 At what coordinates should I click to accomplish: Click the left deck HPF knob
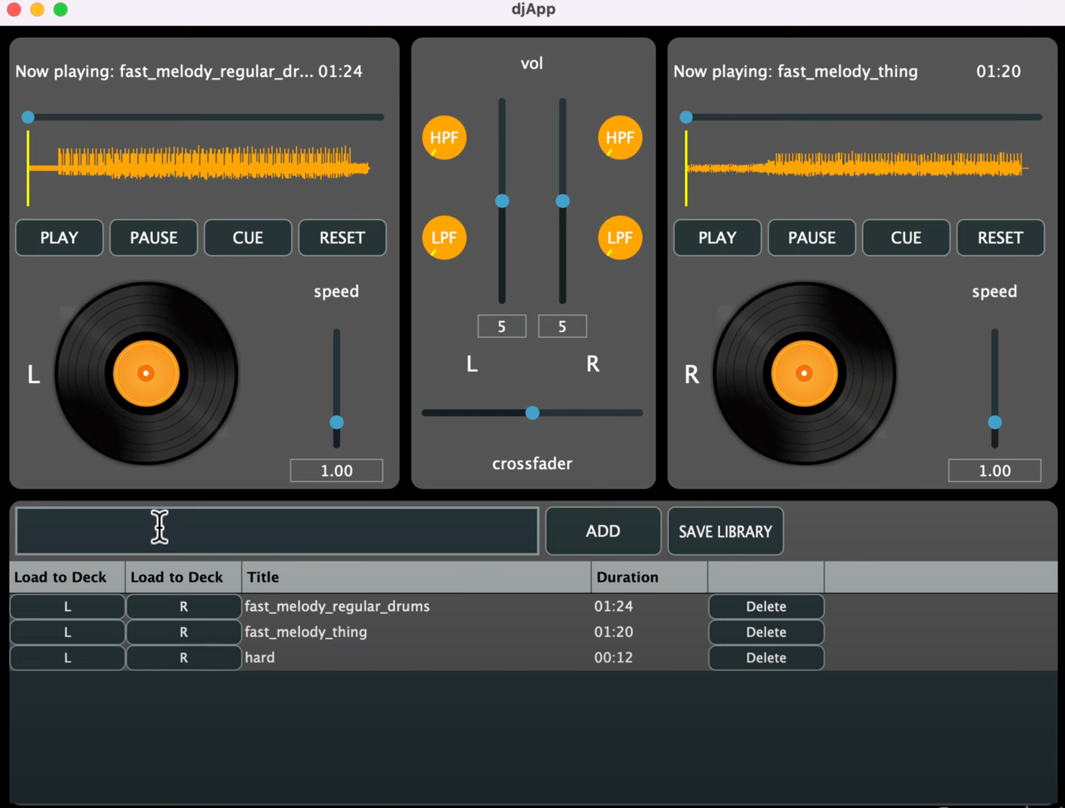point(444,138)
